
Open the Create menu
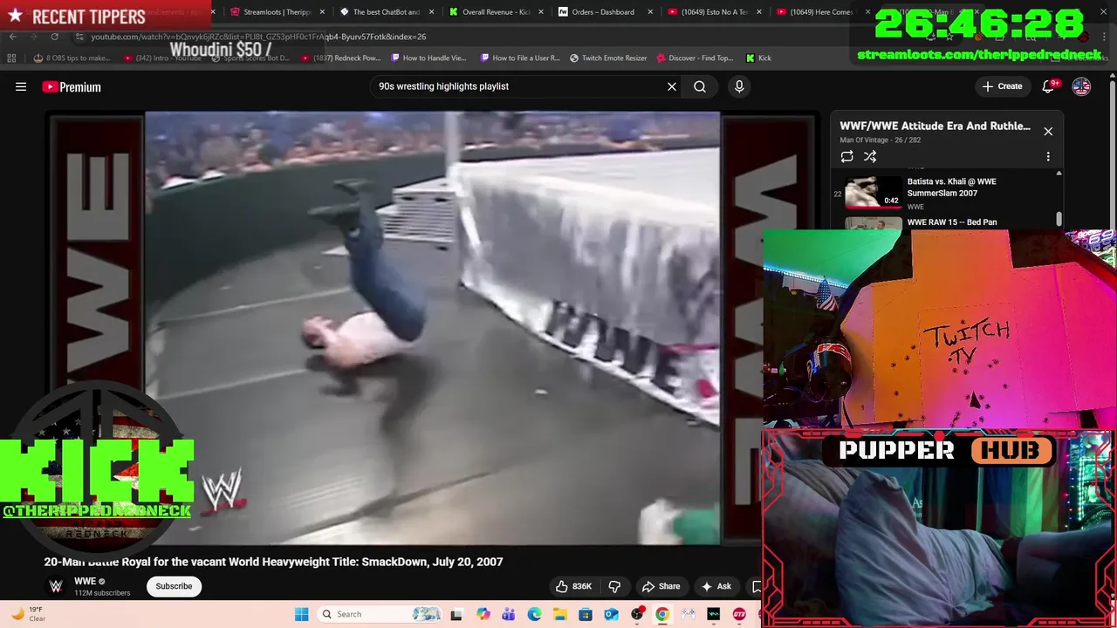tap(1002, 86)
